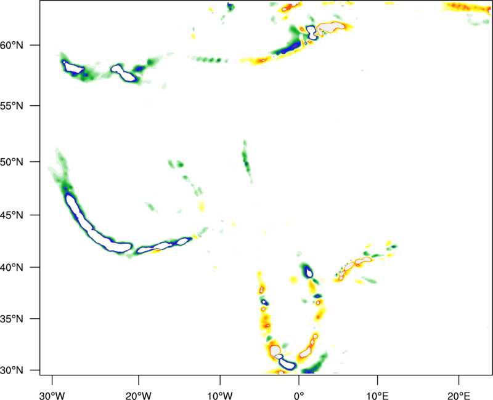Click the orange streak in the top-right corner

465,7
